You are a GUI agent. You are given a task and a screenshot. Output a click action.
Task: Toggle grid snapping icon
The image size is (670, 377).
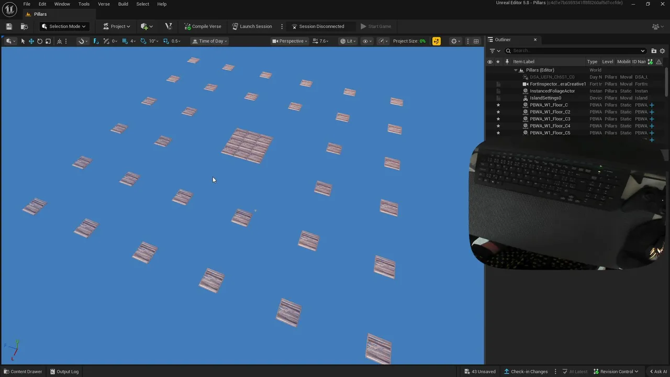[125, 41]
